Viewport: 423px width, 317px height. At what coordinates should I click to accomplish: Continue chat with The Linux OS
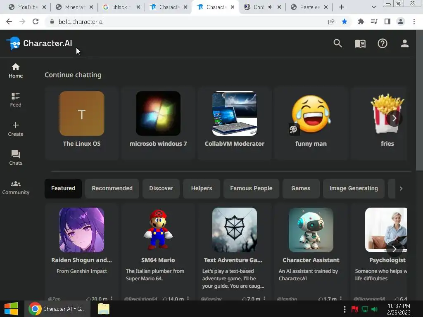click(82, 123)
